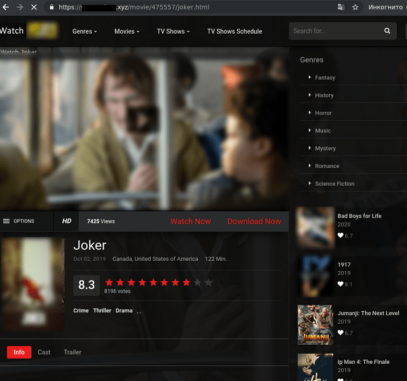Click the Crime genre tag
The image size is (407, 381).
point(81,310)
